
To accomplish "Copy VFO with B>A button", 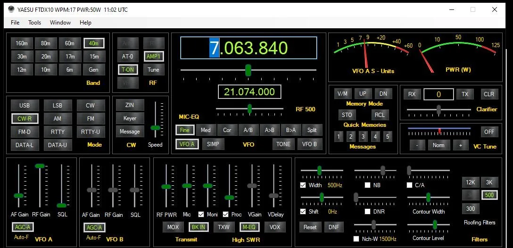I will coord(291,130).
